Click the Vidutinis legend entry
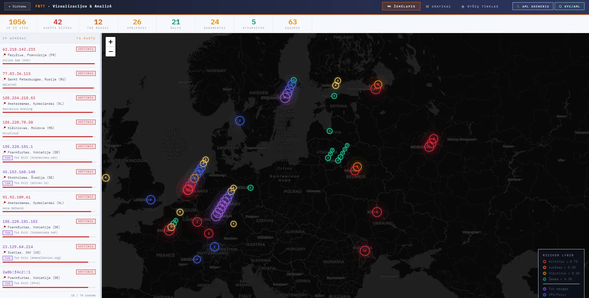 tap(561, 273)
